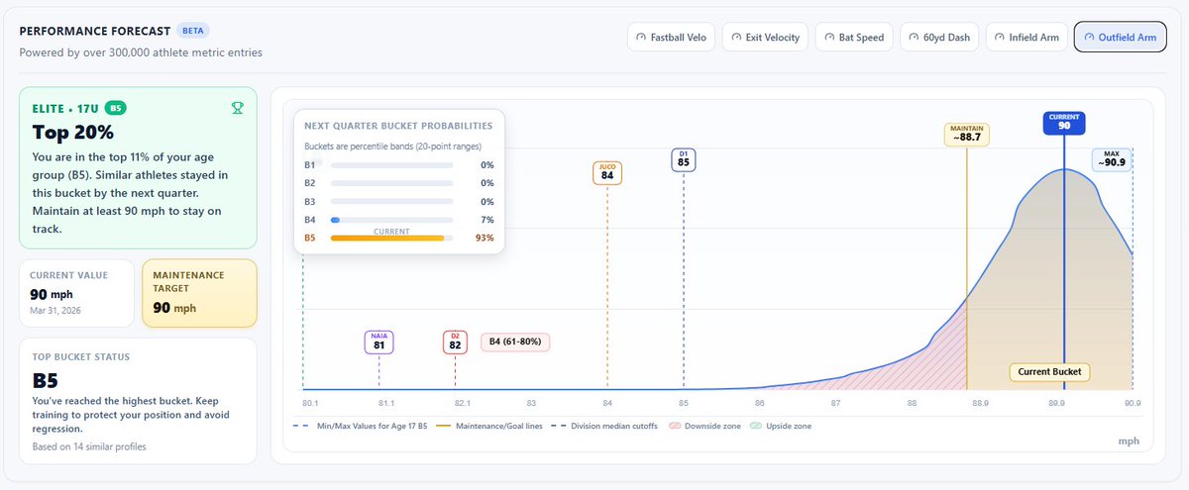This screenshot has height=490, width=1189.
Task: Select the D1 85 chart marker
Action: coord(684,159)
